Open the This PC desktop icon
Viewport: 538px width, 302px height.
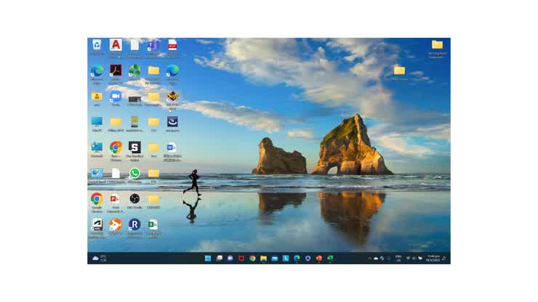[97, 122]
